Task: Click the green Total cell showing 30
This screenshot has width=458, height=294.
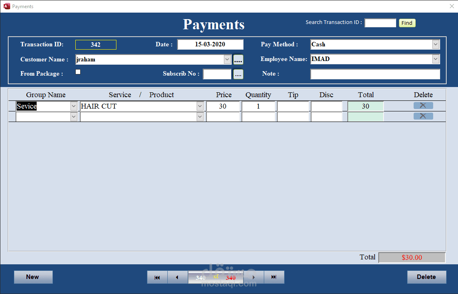Action: pos(366,106)
